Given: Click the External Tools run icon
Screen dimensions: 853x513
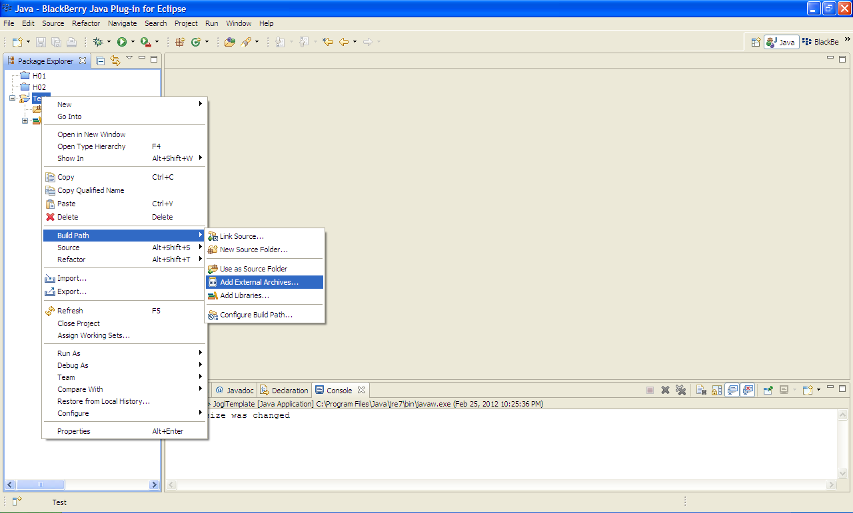Looking at the screenshot, I should point(146,42).
